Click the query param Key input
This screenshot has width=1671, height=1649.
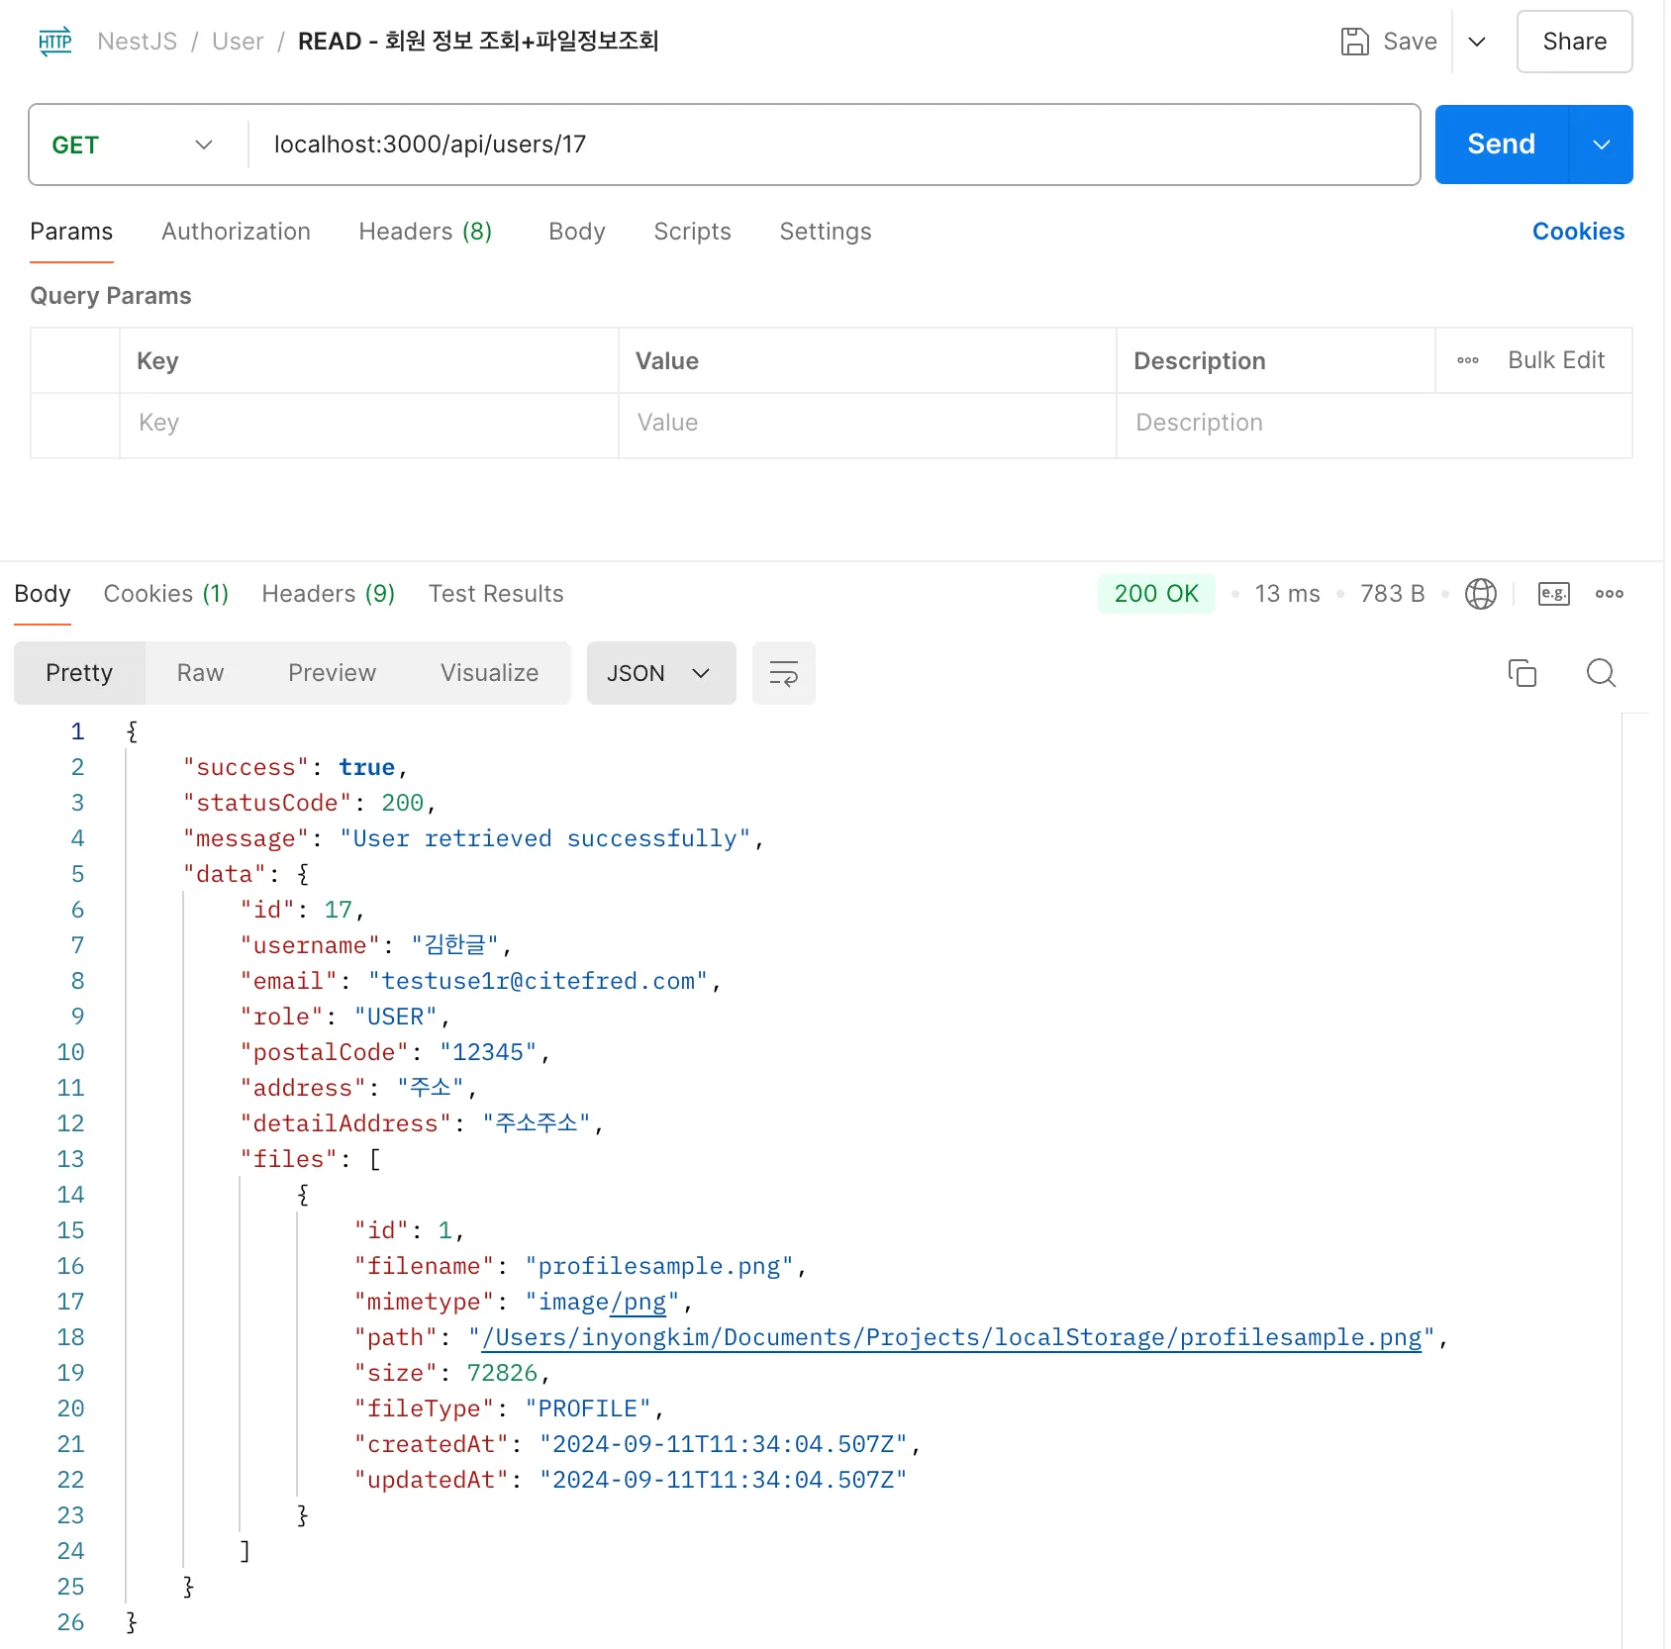coord(368,423)
